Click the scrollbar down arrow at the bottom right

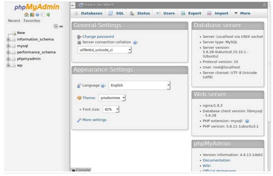[x=269, y=170]
